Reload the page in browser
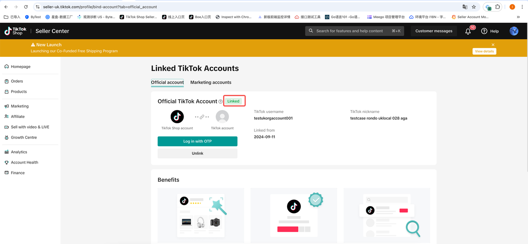The width and height of the screenshot is (528, 244). coord(26,7)
